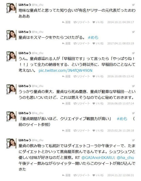Open the @ha_chu mention in last tweet
Image resolution: width=141 pixels, height=181 pixels.
tap(125, 158)
